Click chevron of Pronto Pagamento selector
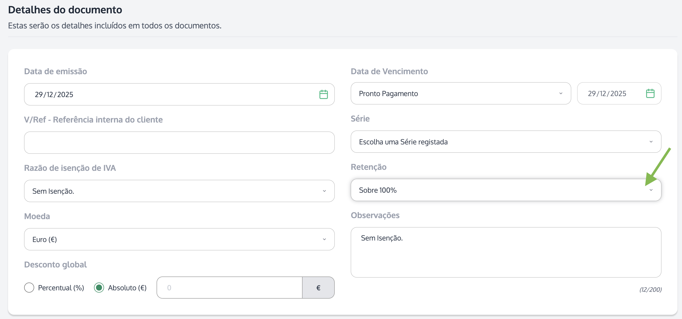 (560, 94)
